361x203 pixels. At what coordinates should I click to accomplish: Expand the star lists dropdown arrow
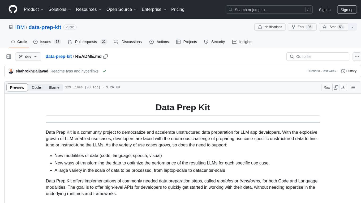point(352,27)
